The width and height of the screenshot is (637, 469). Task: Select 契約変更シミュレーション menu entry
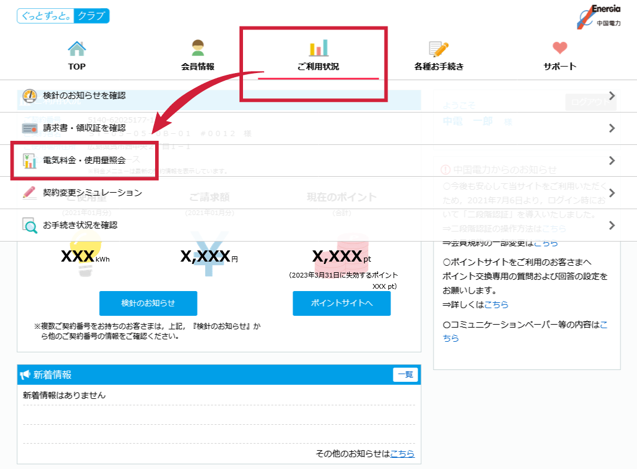(93, 193)
